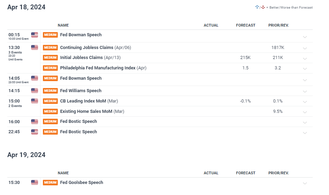Expand the 22:45 Fed Bostic Speech chevron
The height and width of the screenshot is (195, 329).
click(305, 133)
